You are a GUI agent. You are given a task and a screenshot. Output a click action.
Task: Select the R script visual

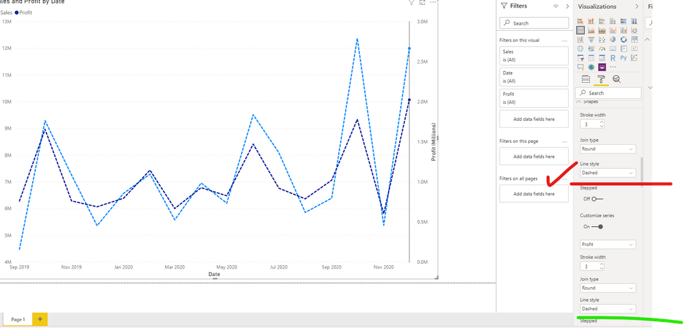tap(613, 58)
